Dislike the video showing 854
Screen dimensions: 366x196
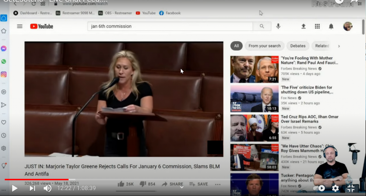pos(147,184)
